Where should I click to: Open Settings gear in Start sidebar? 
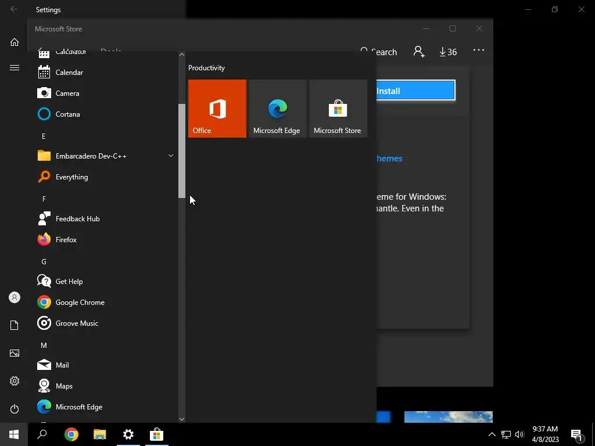(x=15, y=381)
